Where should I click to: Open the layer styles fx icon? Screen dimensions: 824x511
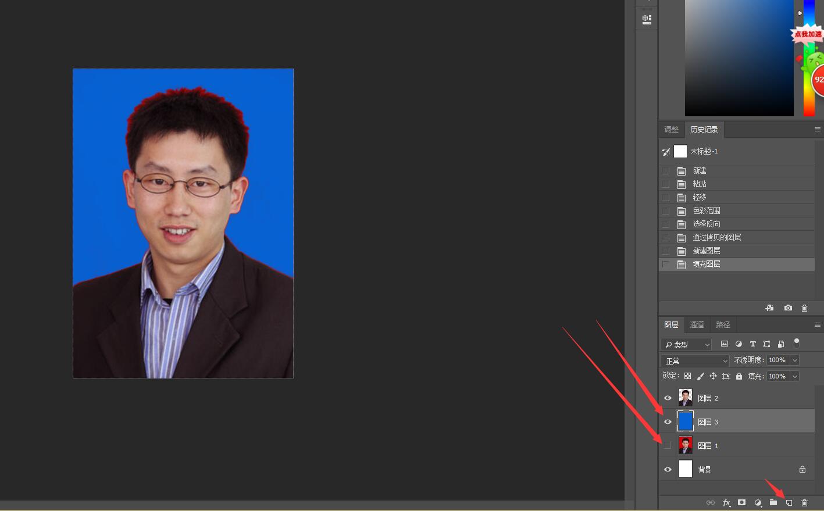click(726, 502)
